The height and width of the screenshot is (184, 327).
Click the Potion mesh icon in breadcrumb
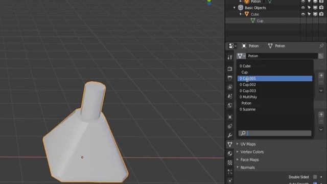(270, 46)
